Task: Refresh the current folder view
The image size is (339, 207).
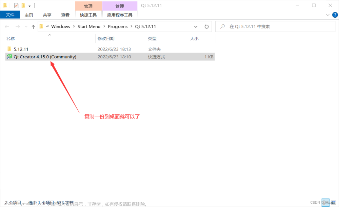Action: [206, 26]
